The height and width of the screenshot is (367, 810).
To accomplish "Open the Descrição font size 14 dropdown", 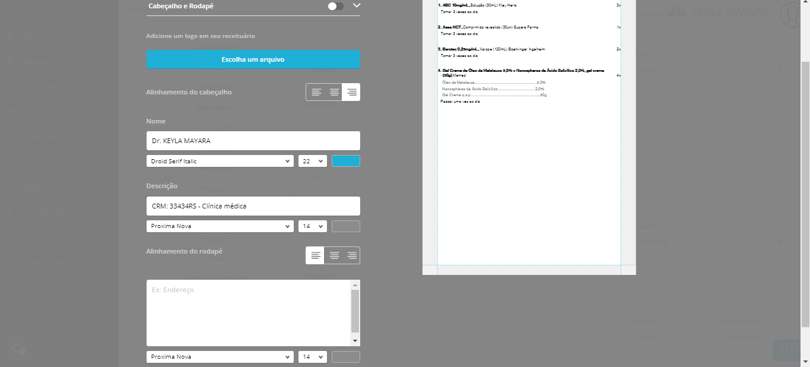I will [x=313, y=226].
